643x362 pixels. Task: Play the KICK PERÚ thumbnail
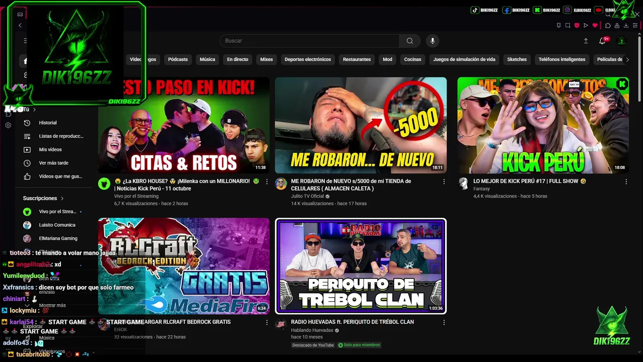pos(543,125)
